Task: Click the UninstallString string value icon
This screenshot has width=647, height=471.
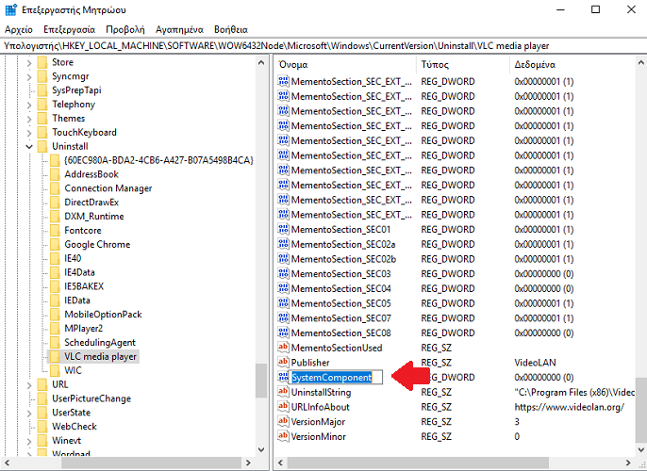Action: tap(283, 392)
